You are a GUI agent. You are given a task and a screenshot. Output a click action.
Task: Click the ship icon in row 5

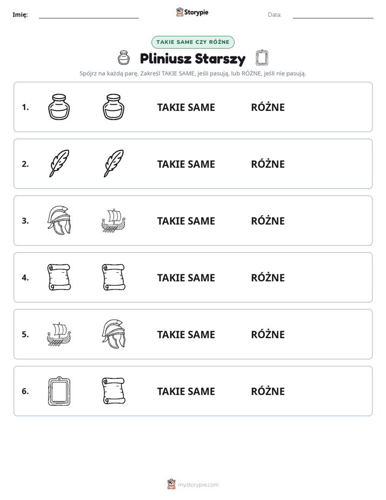(x=59, y=334)
